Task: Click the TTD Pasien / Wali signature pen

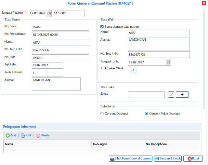Action: 133,70
